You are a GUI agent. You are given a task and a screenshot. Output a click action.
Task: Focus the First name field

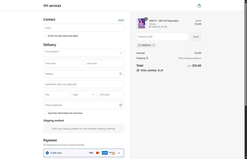63,63
